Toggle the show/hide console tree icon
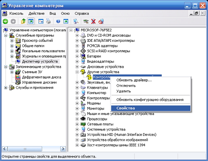 pos(31,21)
